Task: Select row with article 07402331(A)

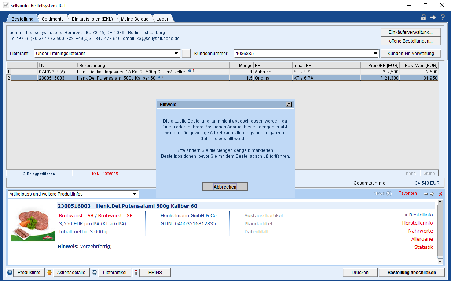Action: click(222, 72)
